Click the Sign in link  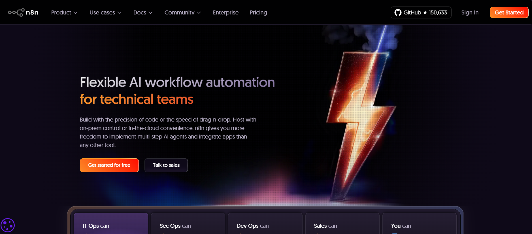pyautogui.click(x=470, y=12)
